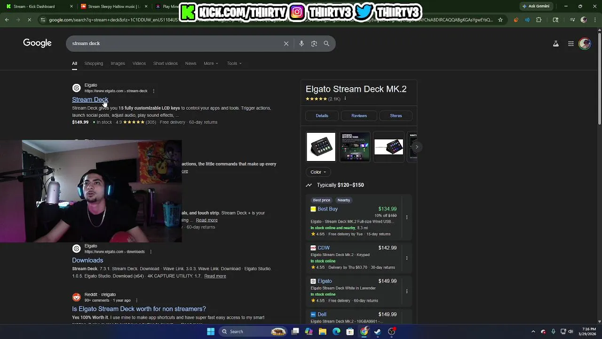
Task: Go back with the browser back arrow
Action: point(7,20)
